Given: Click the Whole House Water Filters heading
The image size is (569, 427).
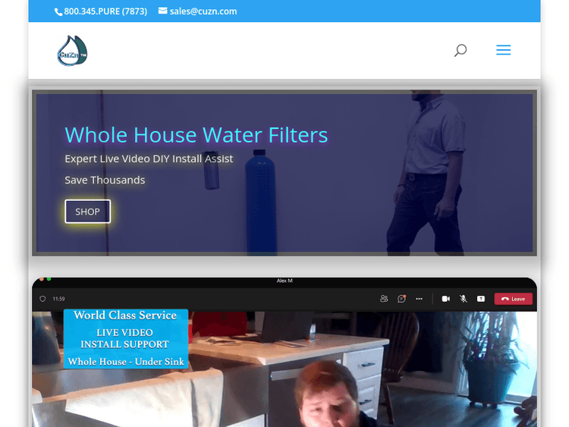Looking at the screenshot, I should click(196, 135).
